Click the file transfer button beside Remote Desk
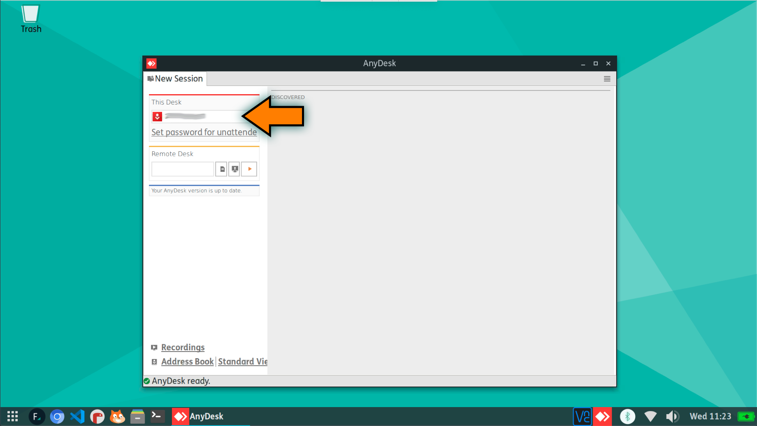Screen dimensions: 757x426 coord(221,169)
